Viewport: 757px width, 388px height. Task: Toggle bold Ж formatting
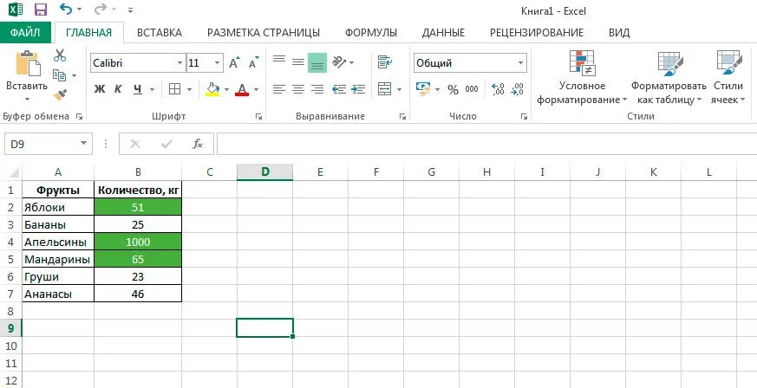point(100,89)
